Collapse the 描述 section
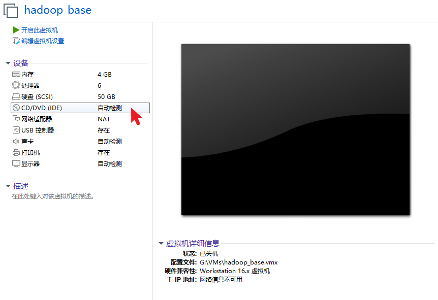This screenshot has width=438, height=300. [x=8, y=186]
